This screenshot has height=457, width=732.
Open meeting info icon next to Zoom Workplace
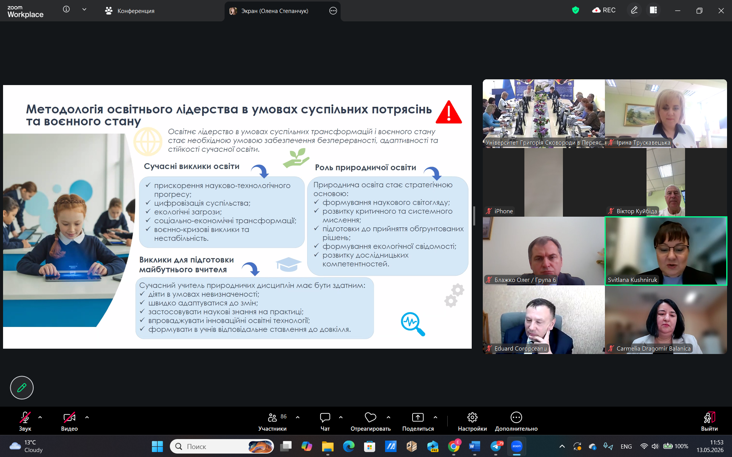[66, 9]
